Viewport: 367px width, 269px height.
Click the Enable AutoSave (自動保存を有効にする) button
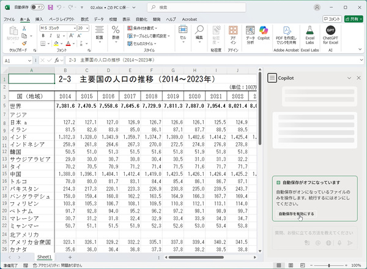pyautogui.click(x=297, y=214)
